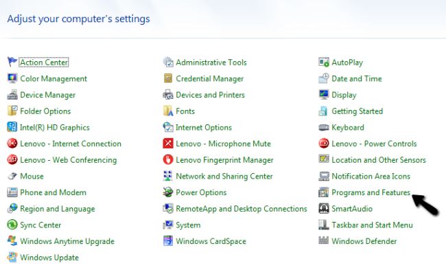
Task: Open the Administrative Tools link
Action: coord(211,63)
